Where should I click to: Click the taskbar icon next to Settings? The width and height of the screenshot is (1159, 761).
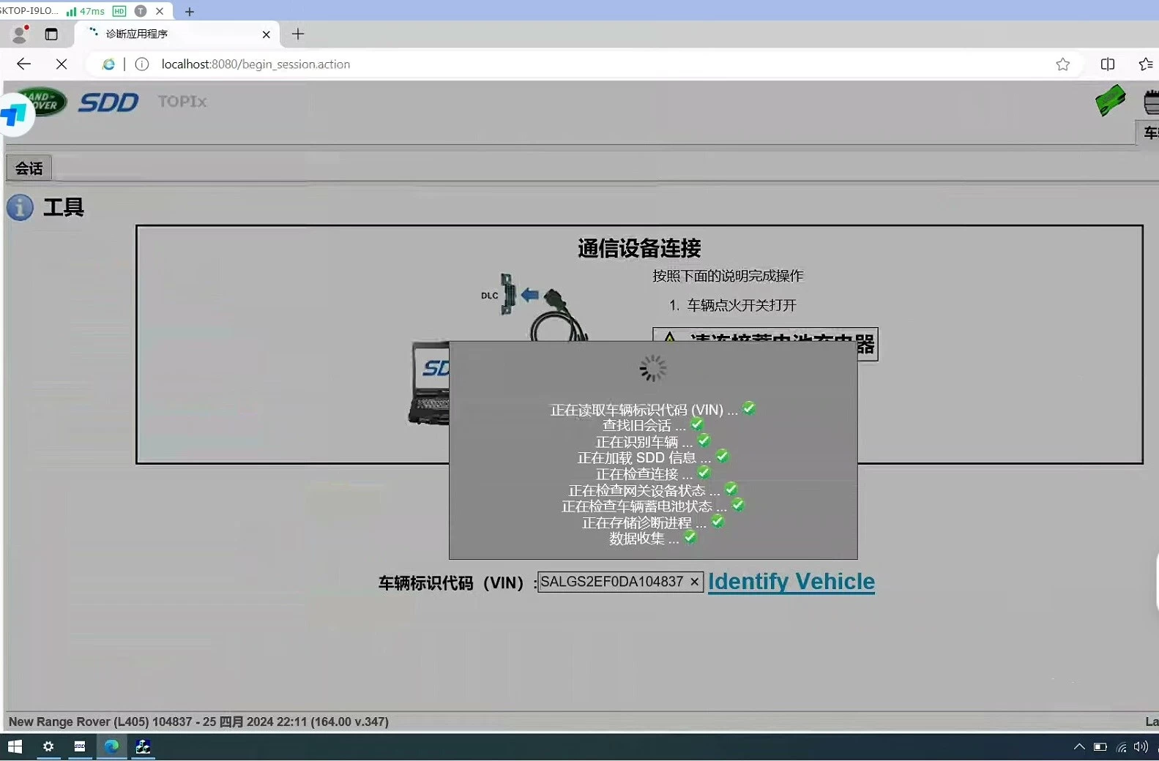coord(80,746)
